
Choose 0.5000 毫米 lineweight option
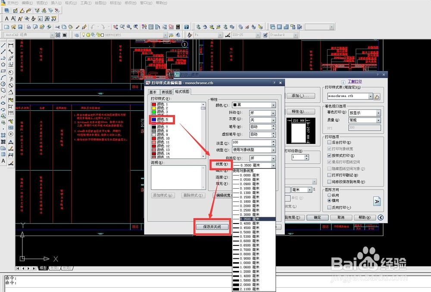[x=254, y=232]
